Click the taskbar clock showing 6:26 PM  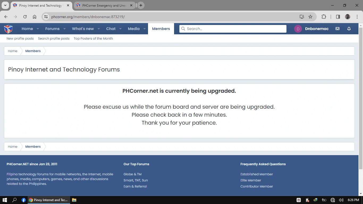tap(353, 200)
